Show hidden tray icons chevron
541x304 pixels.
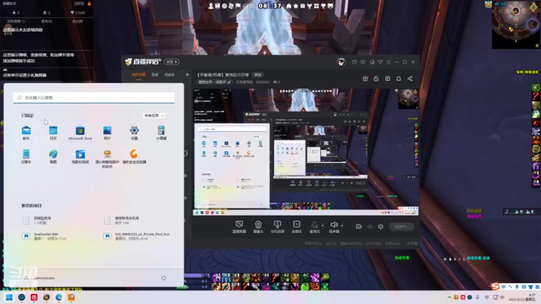tap(449, 297)
